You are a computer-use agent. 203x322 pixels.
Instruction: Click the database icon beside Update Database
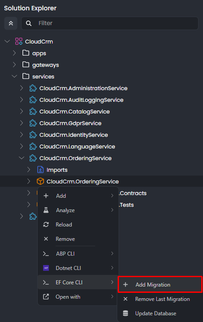coord(125,313)
